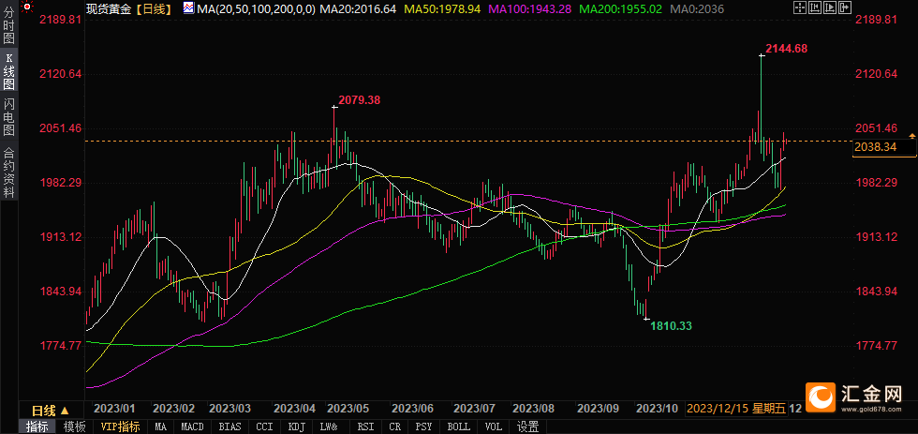This screenshot has width=918, height=434.
Task: Click the 2023/04 timeline label
Action: [x=294, y=408]
